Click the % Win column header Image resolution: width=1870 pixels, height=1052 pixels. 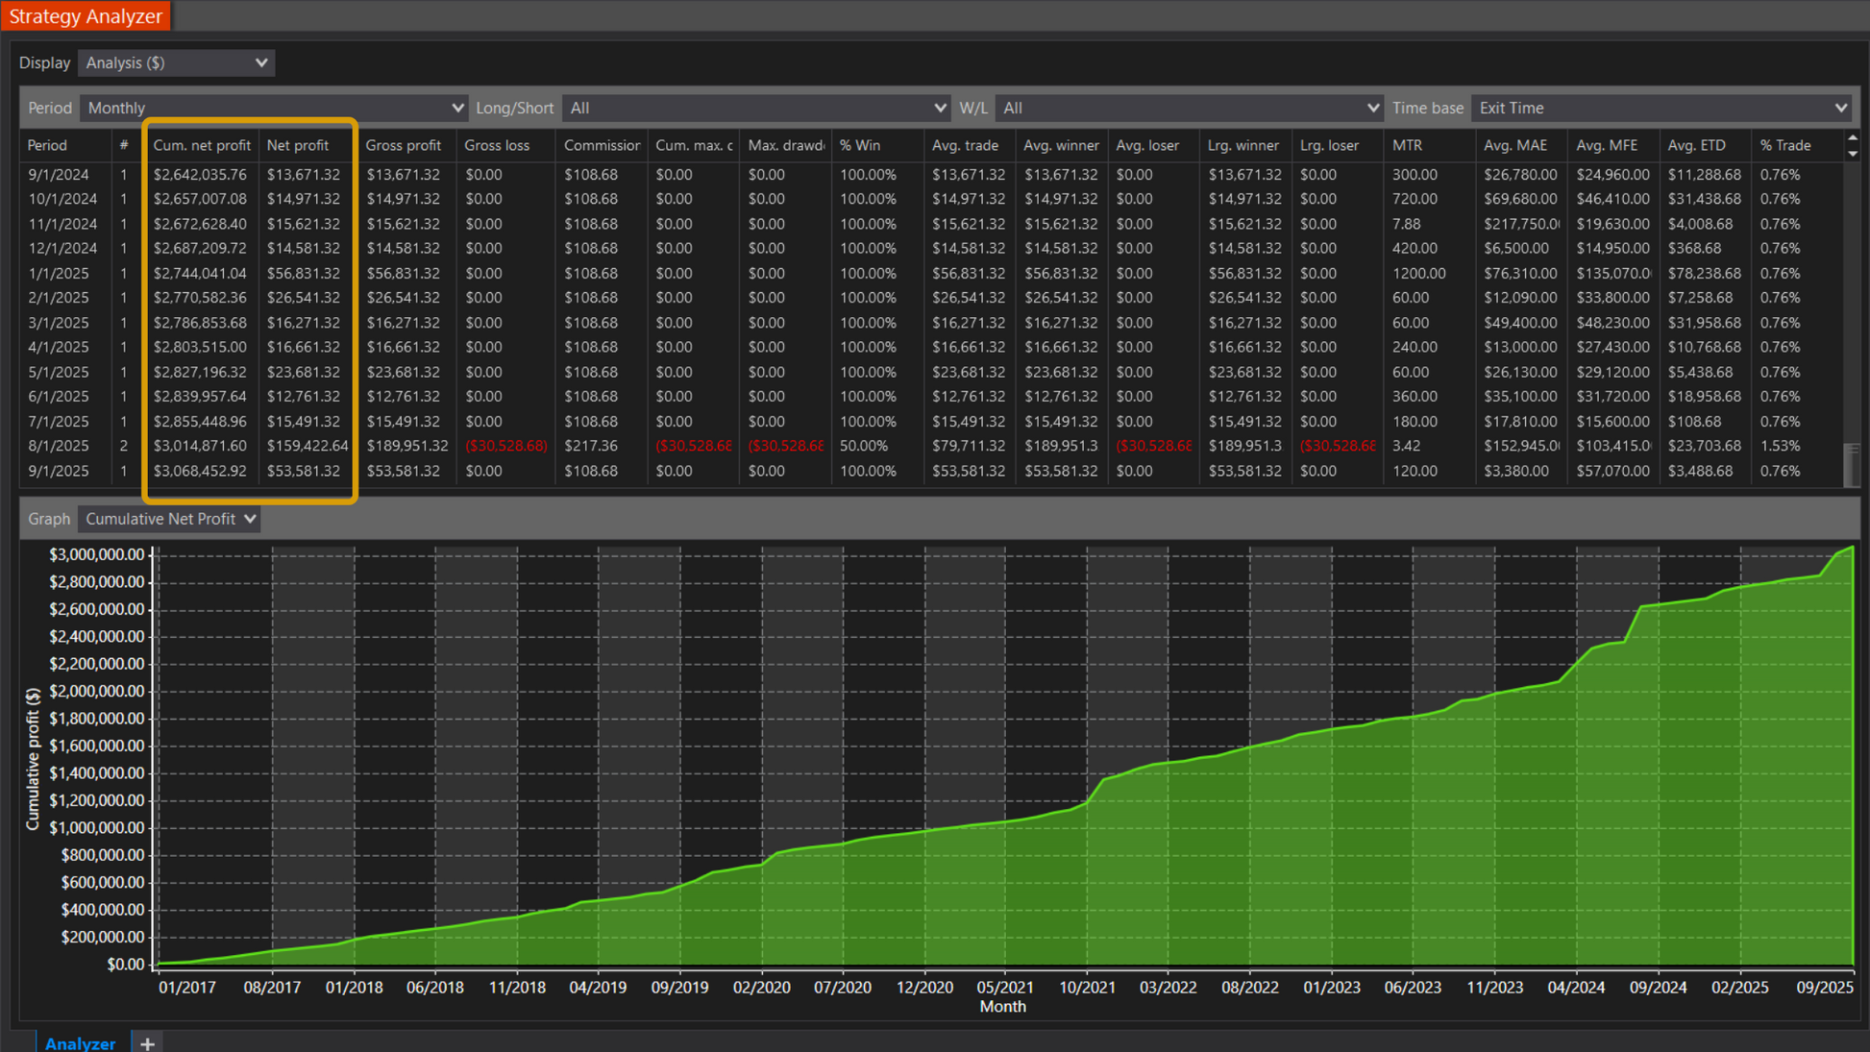click(x=859, y=145)
